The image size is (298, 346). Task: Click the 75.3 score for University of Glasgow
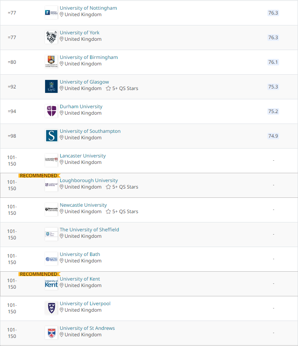point(273,87)
